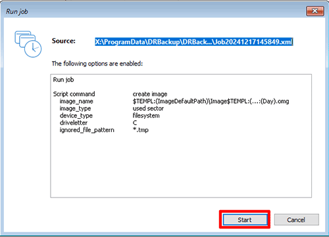Click the 'Source:' label
The height and width of the screenshot is (237, 329).
(x=64, y=41)
